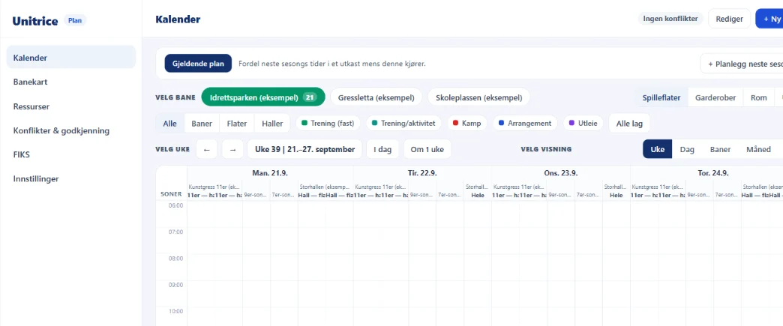Viewport: 783px width, 326px height.
Task: Switch to Spilleflater tab
Action: 661,98
